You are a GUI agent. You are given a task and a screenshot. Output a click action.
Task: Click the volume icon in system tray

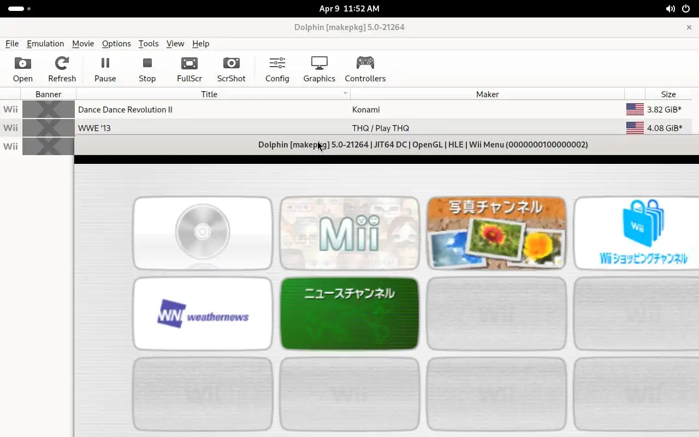pyautogui.click(x=671, y=9)
